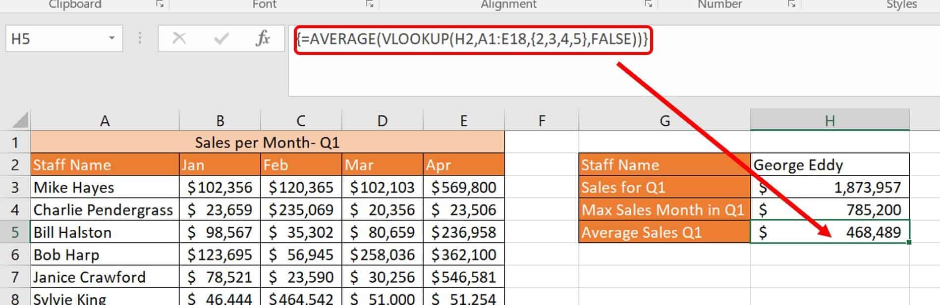Cancel the formula edit with X
This screenshot has width=940, height=305.
coord(179,38)
